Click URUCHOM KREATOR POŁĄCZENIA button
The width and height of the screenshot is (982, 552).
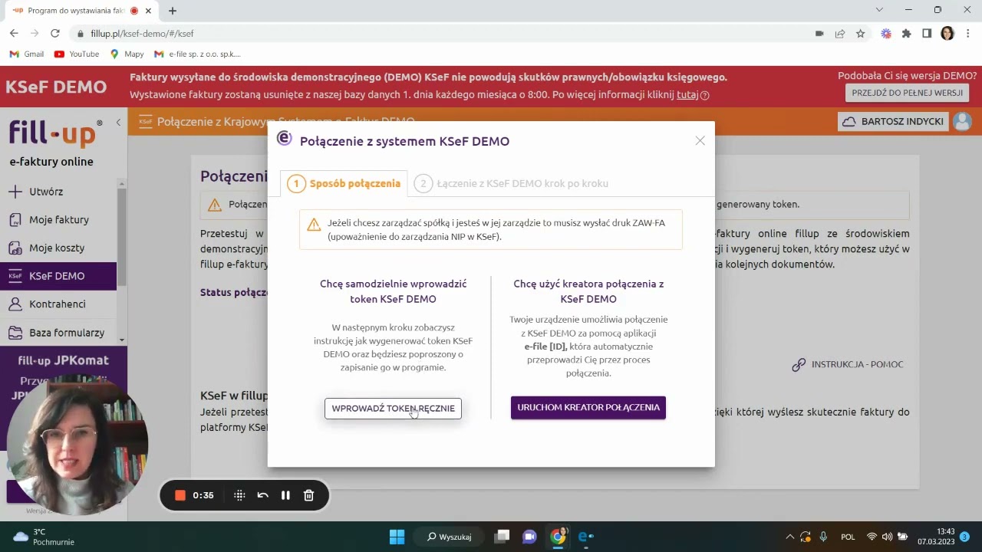pyautogui.click(x=588, y=407)
